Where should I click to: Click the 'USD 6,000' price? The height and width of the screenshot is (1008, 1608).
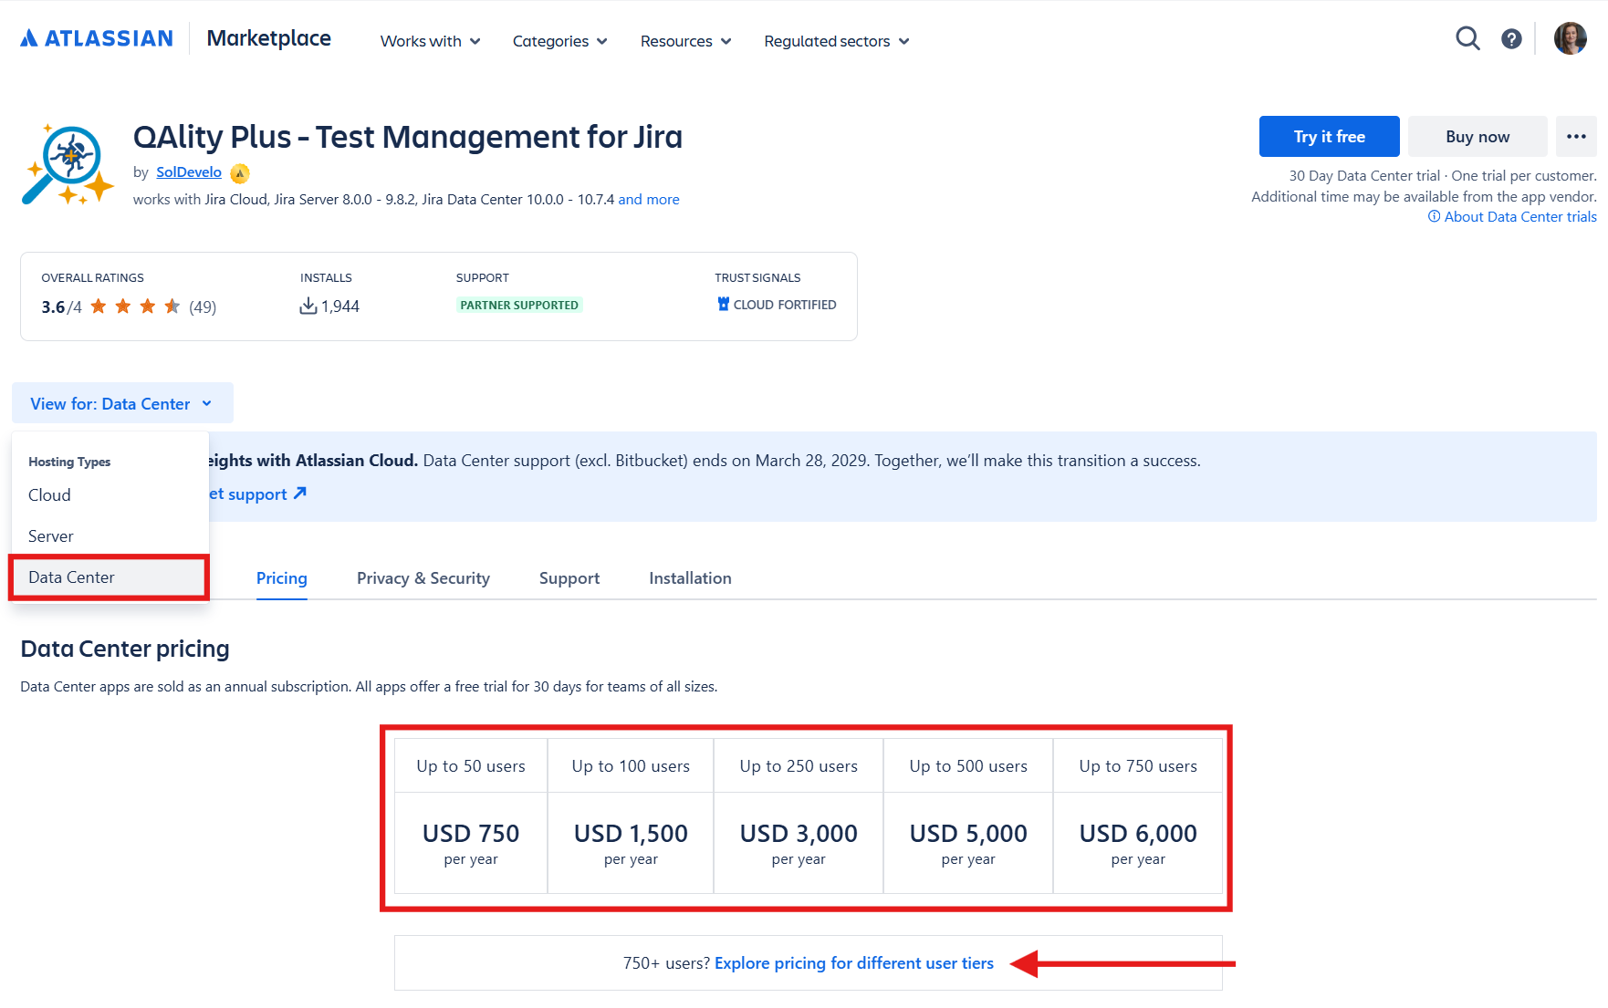(1138, 833)
